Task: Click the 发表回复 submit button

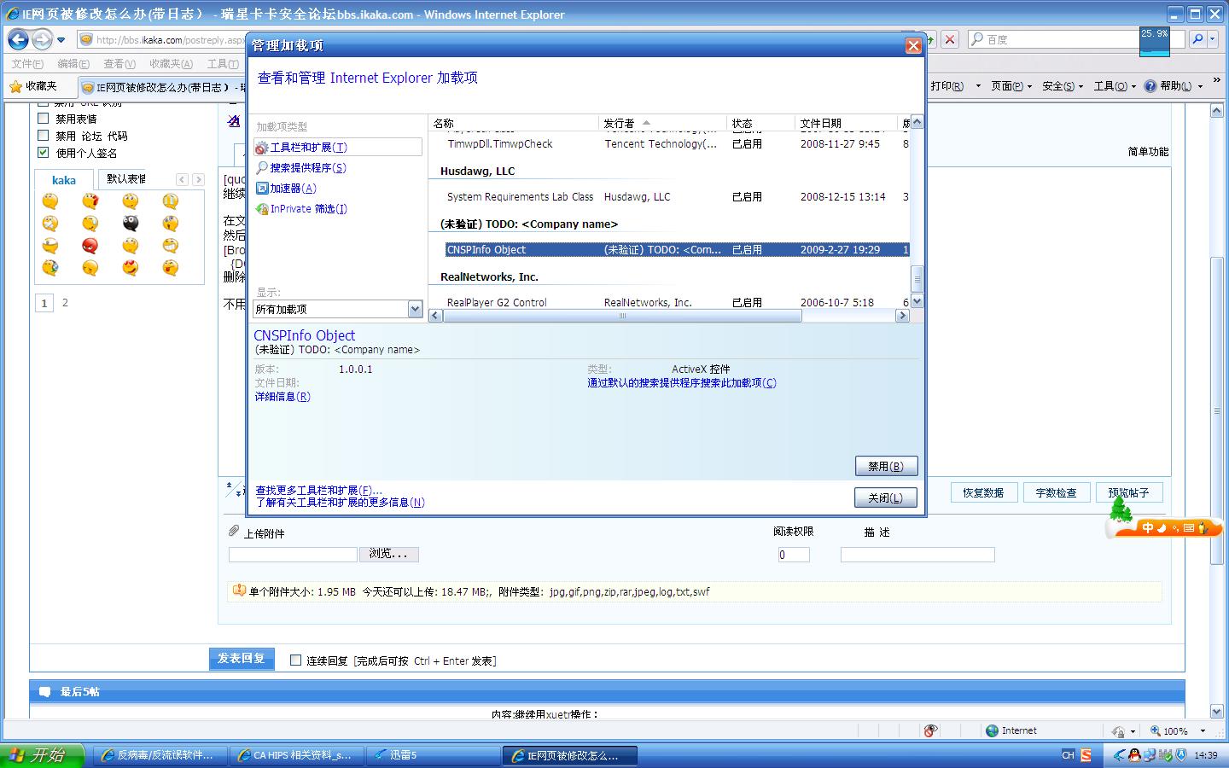Action: [242, 659]
